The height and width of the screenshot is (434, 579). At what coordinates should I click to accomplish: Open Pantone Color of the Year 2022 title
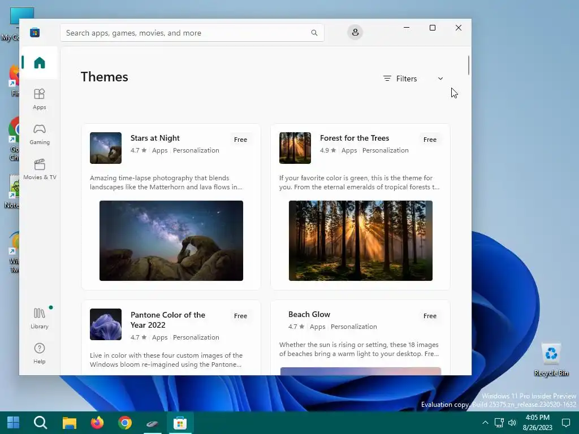tap(167, 320)
